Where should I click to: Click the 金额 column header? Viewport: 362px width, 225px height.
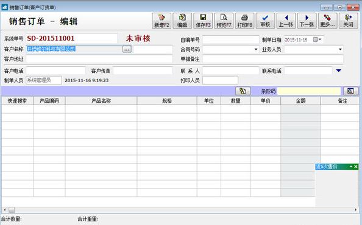click(300, 101)
